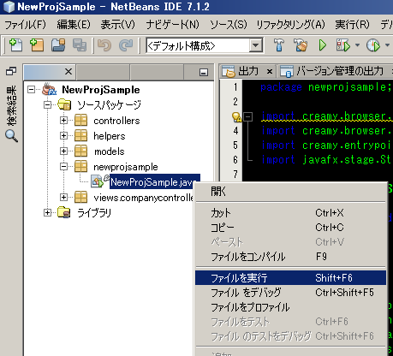Select the views.companycontroller tree row

click(144, 198)
